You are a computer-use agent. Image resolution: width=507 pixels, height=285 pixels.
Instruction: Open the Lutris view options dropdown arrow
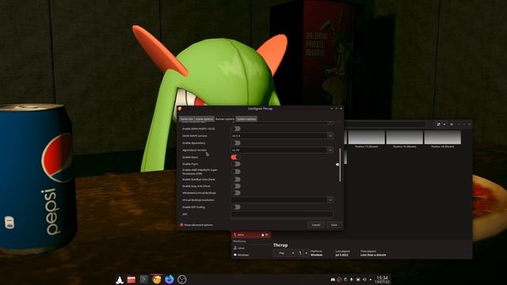[x=444, y=124]
